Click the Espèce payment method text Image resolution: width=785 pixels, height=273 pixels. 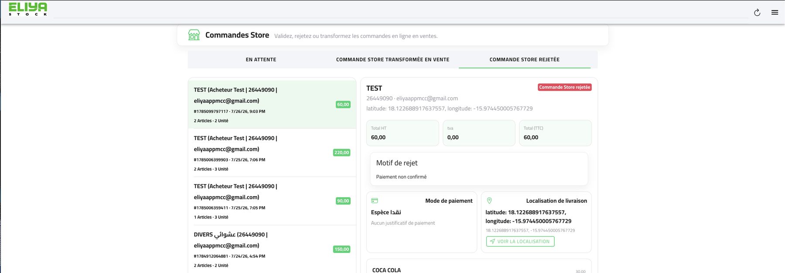click(386, 212)
